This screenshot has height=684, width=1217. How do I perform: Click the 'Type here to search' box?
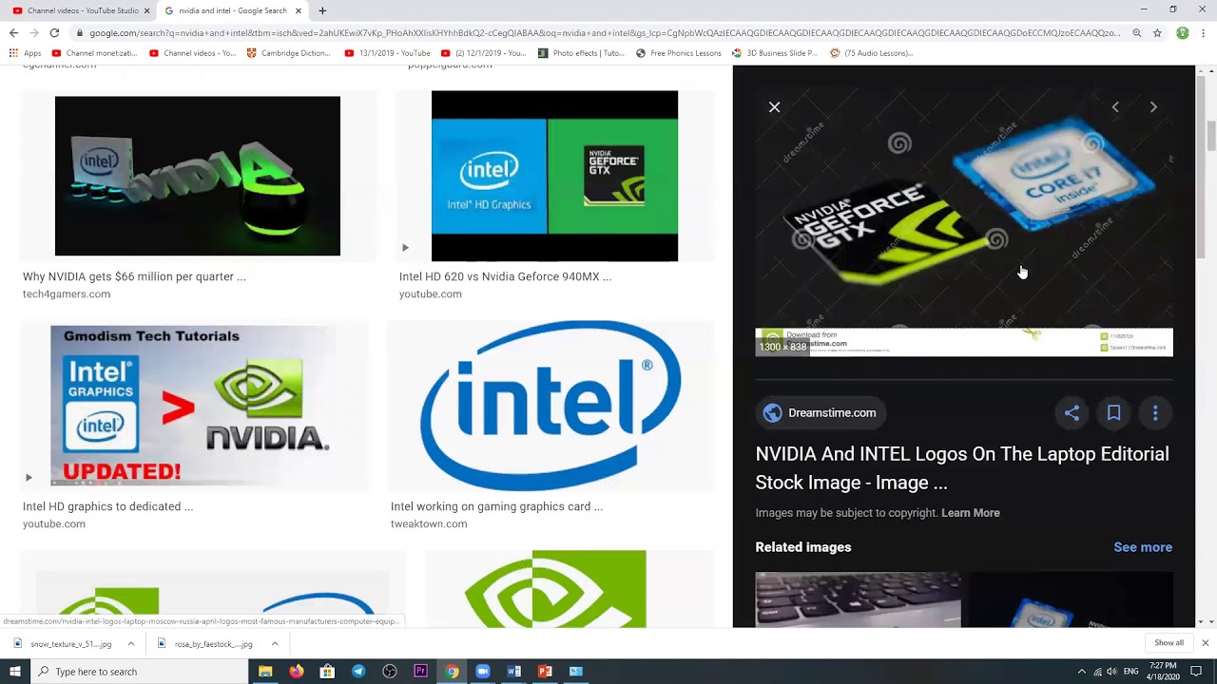point(140,672)
